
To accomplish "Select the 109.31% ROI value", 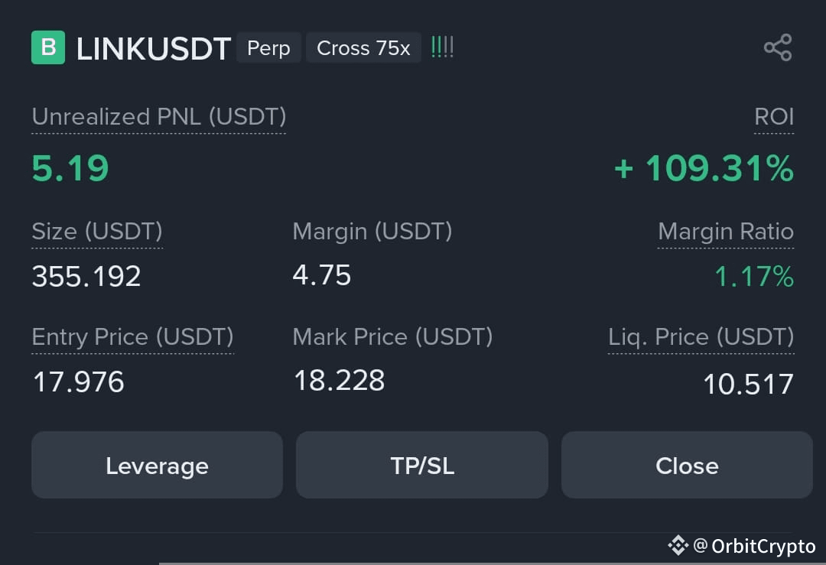I will coord(704,168).
